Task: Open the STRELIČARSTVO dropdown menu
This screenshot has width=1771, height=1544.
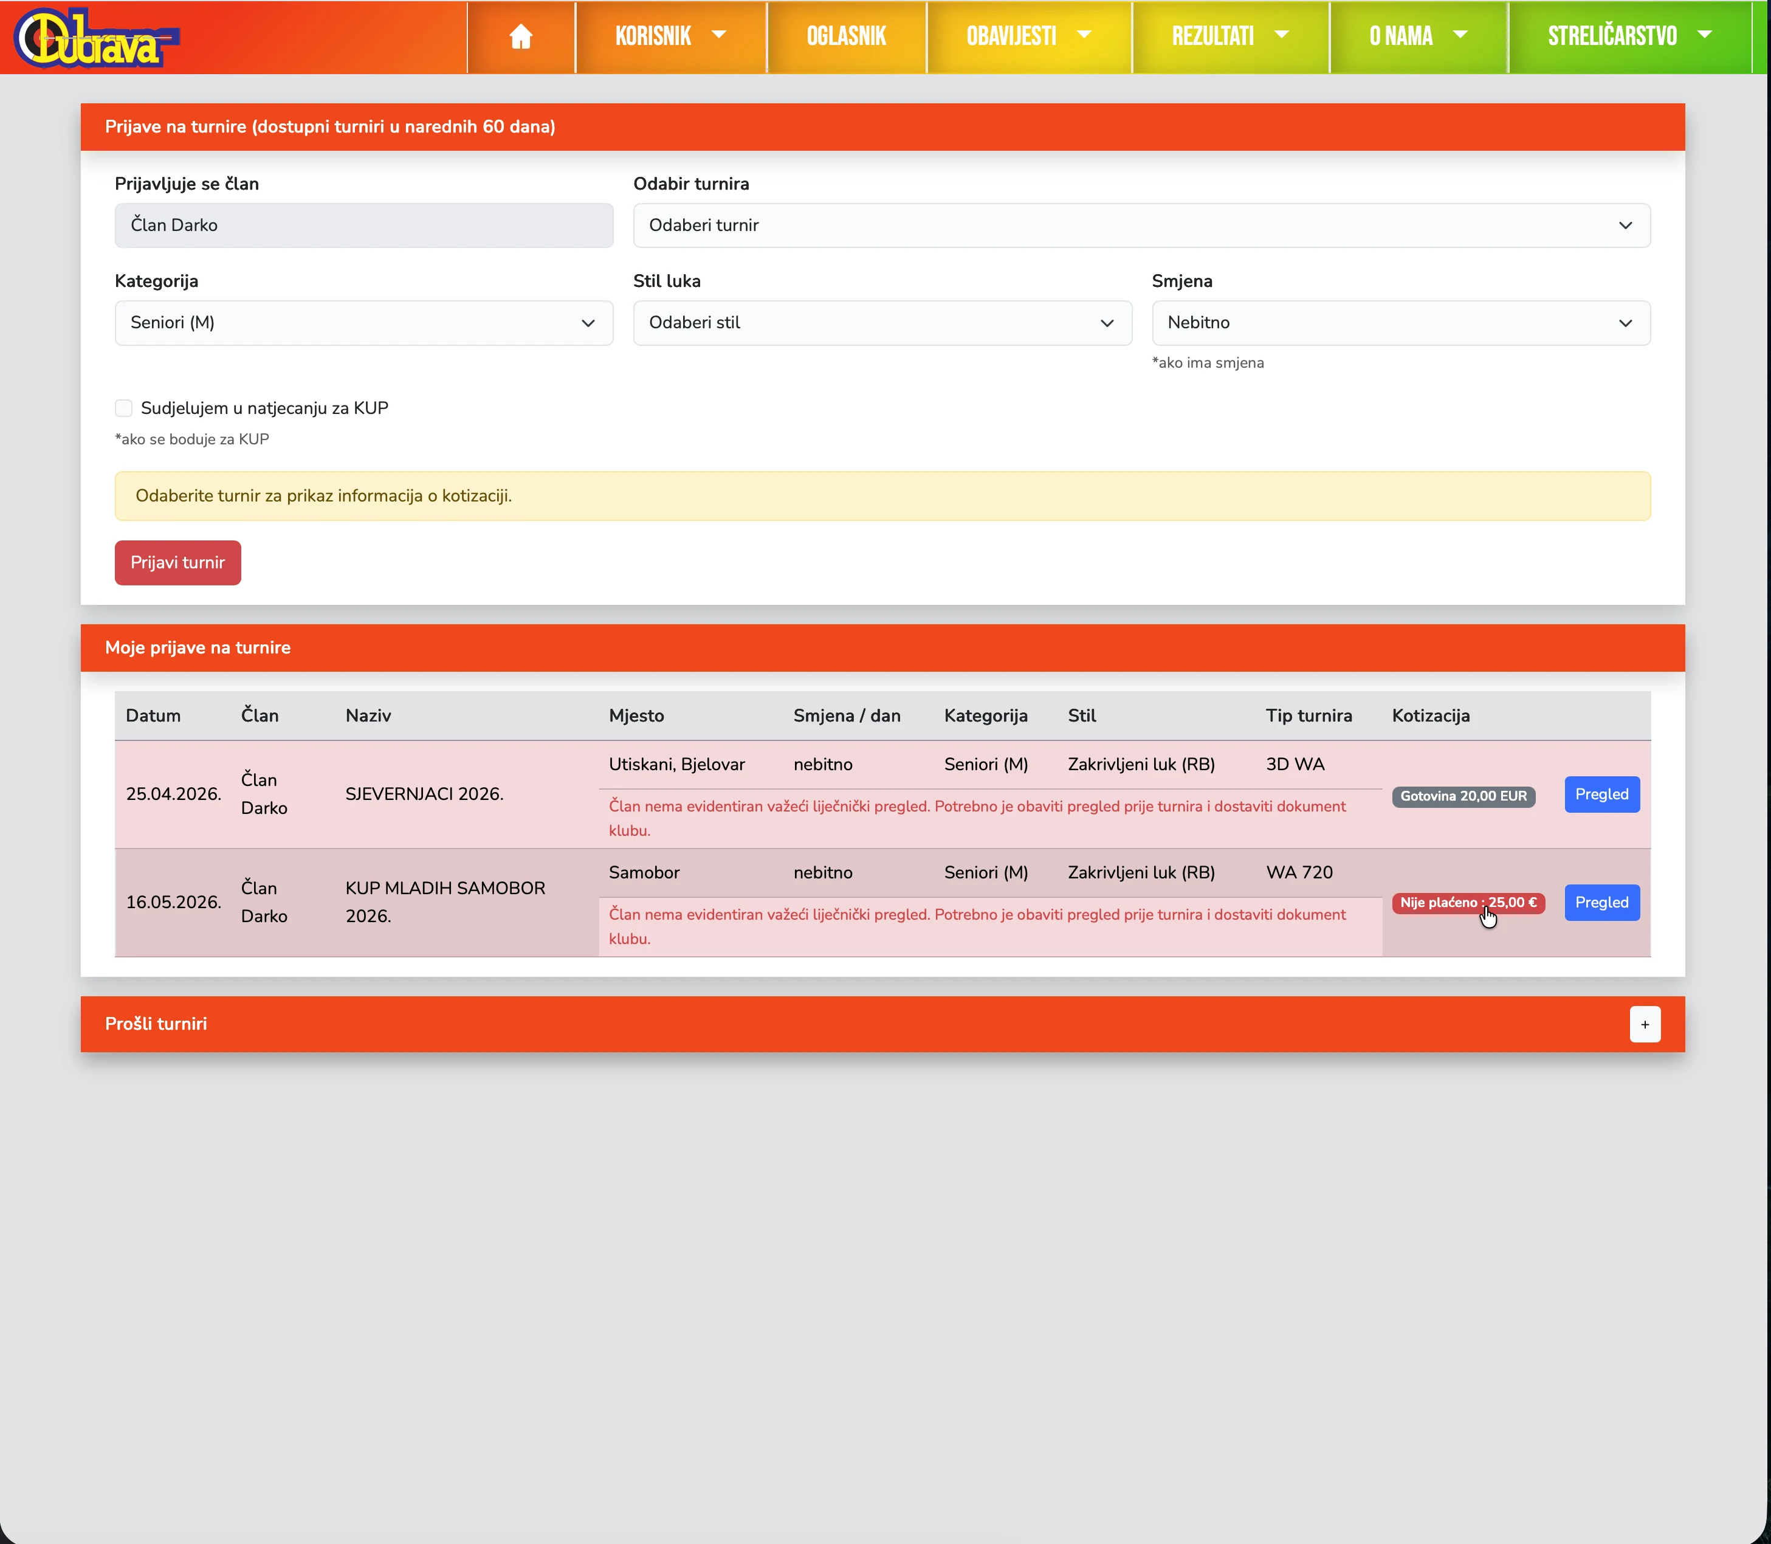Action: pyautogui.click(x=1629, y=36)
